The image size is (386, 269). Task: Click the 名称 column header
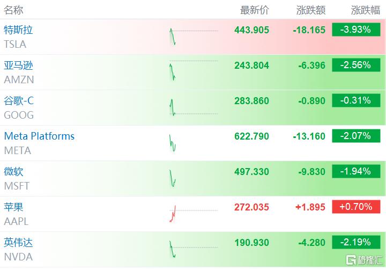pyautogui.click(x=14, y=10)
